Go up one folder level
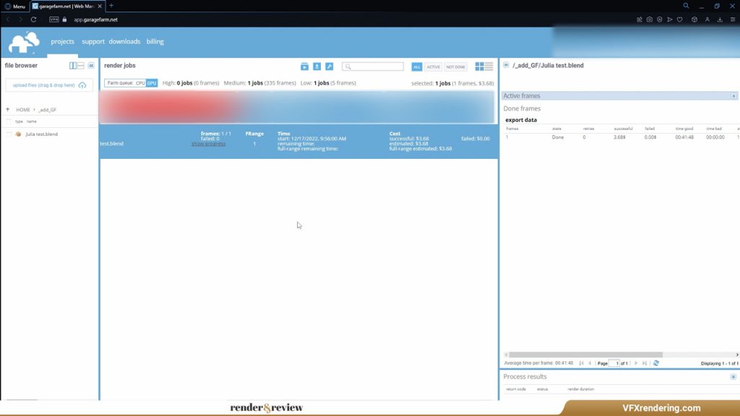 click(x=7, y=110)
